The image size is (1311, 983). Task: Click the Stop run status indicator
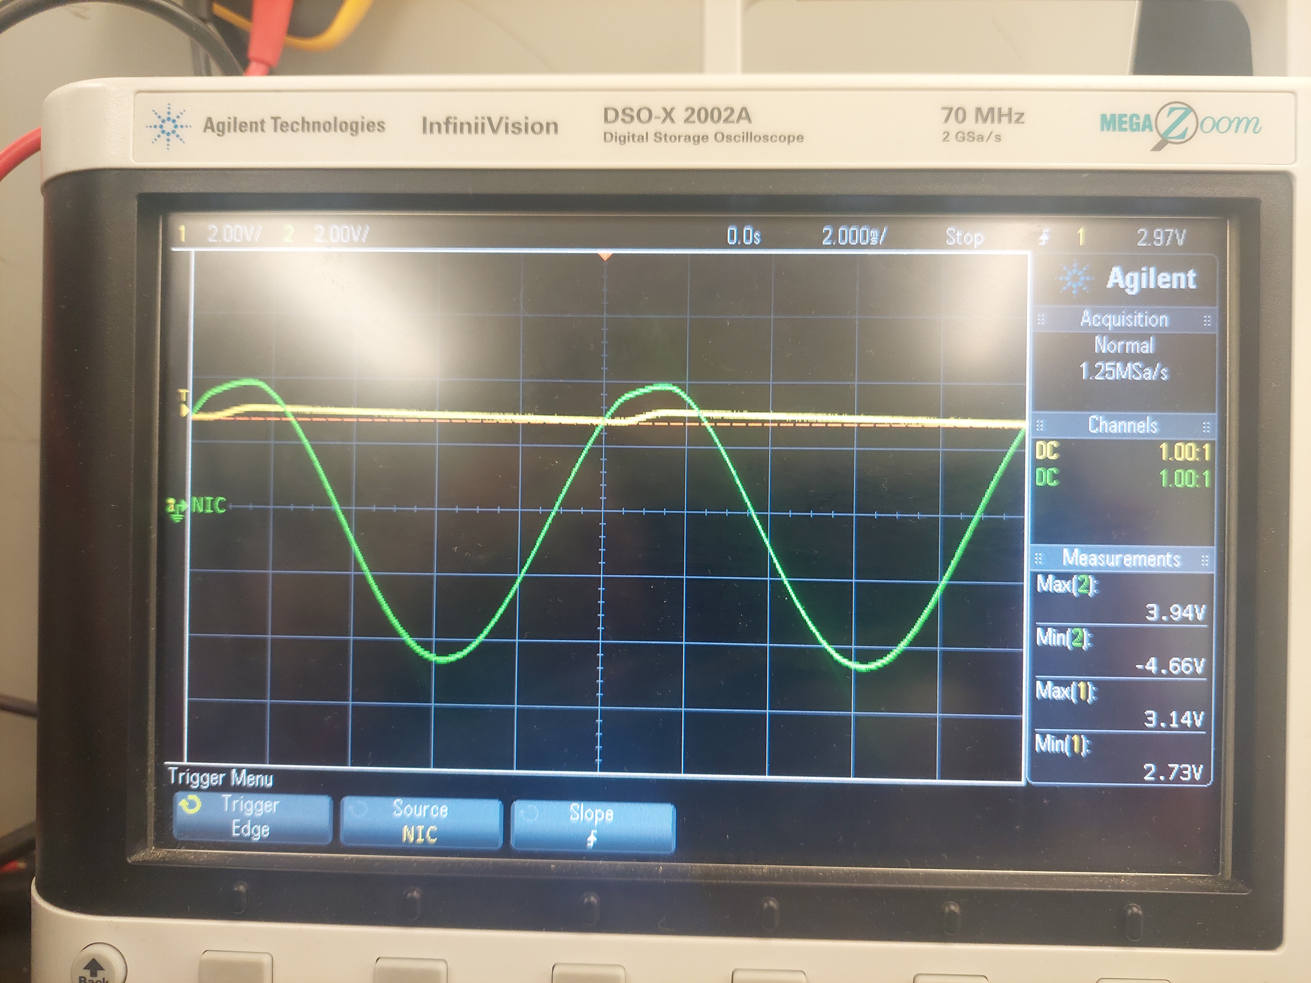click(964, 238)
